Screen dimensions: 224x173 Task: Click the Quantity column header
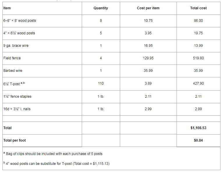(x=101, y=8)
